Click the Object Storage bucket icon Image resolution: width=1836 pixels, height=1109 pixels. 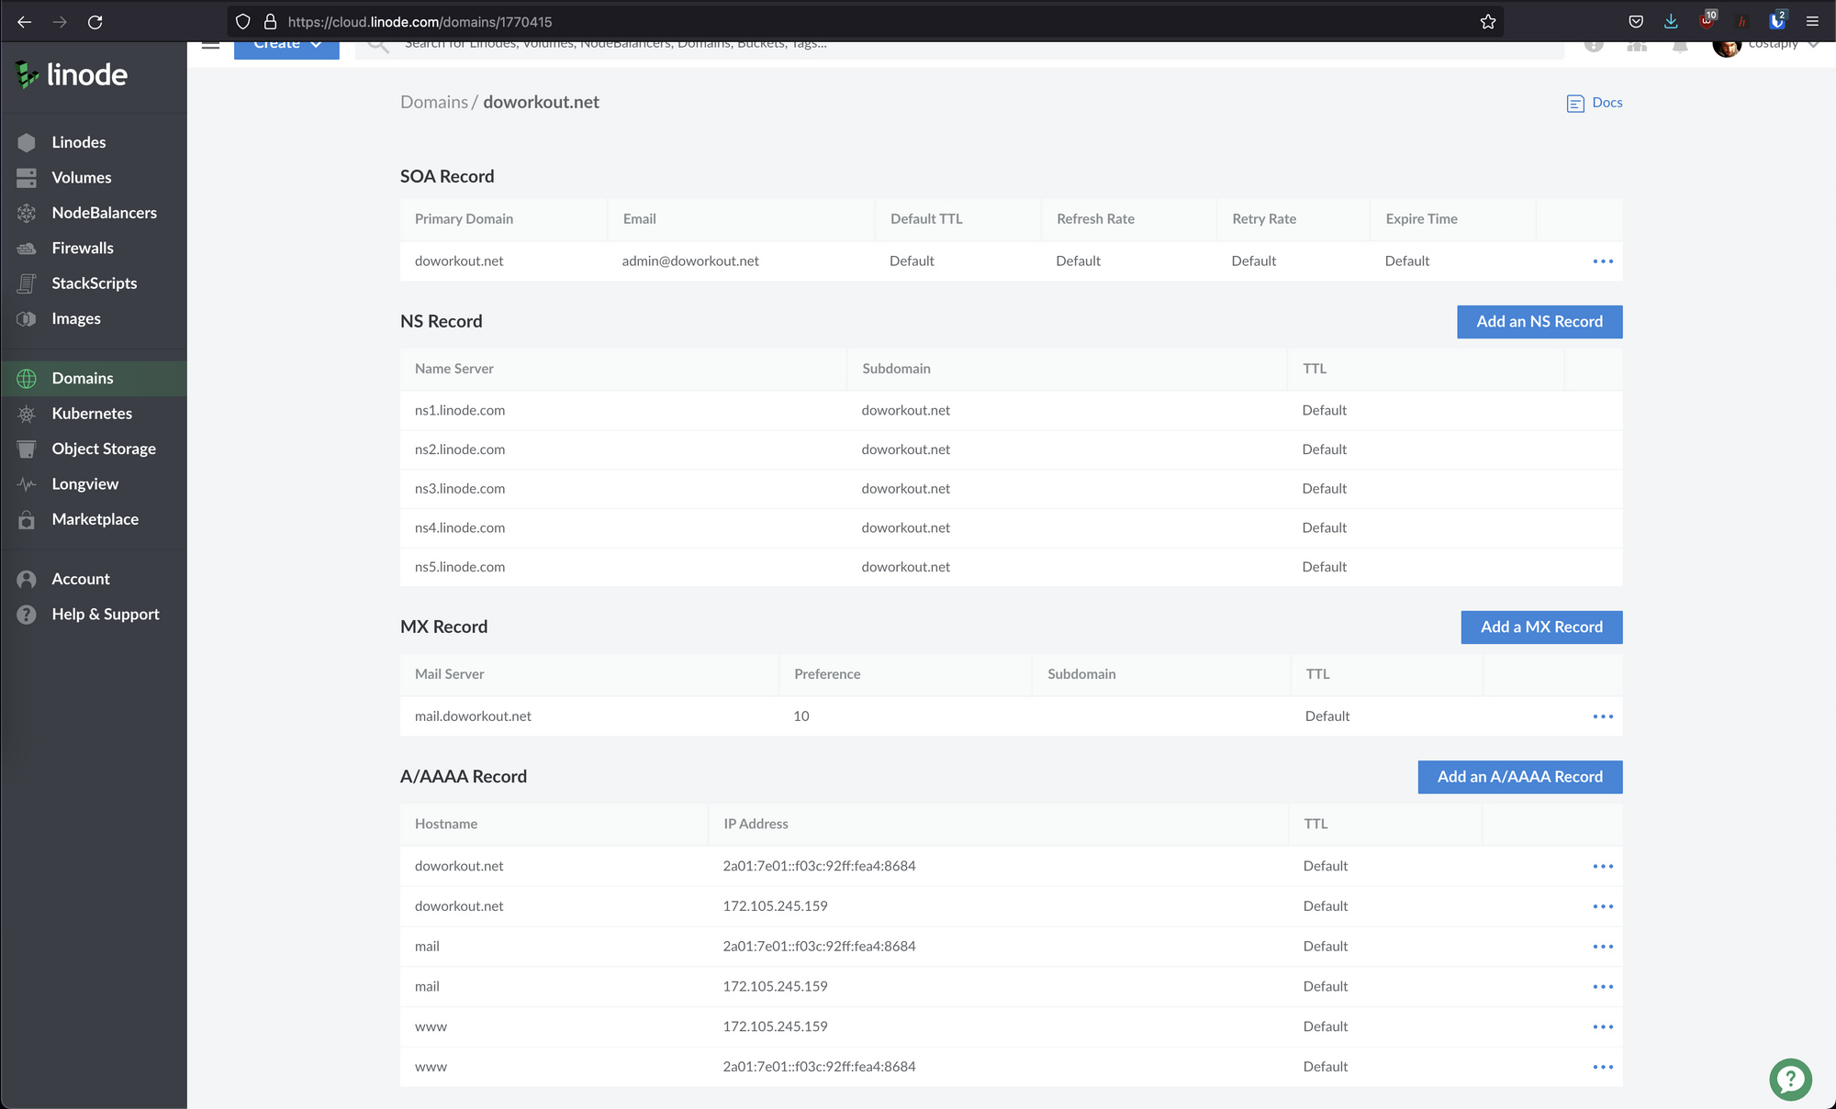pyautogui.click(x=27, y=449)
